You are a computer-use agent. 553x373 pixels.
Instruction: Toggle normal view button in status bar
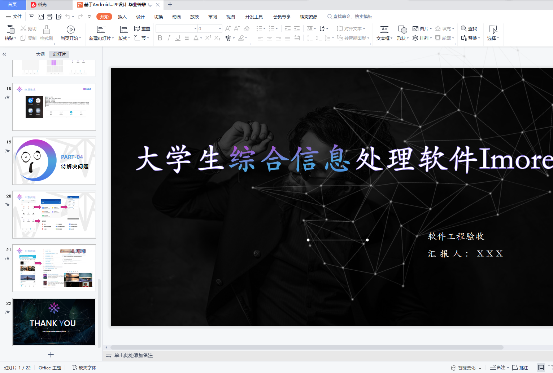tap(541, 368)
